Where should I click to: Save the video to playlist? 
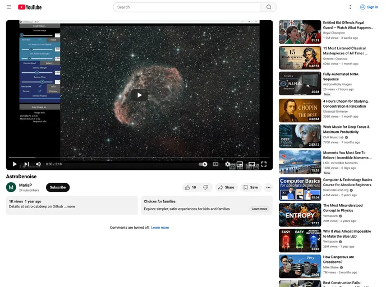pos(251,187)
